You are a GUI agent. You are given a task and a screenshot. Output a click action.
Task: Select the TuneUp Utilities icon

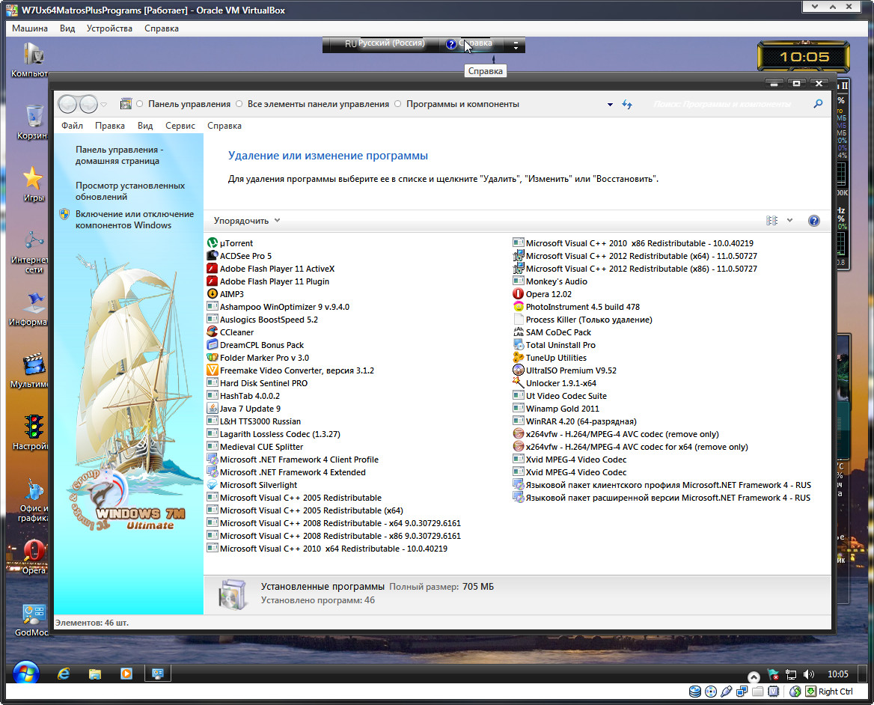[518, 358]
